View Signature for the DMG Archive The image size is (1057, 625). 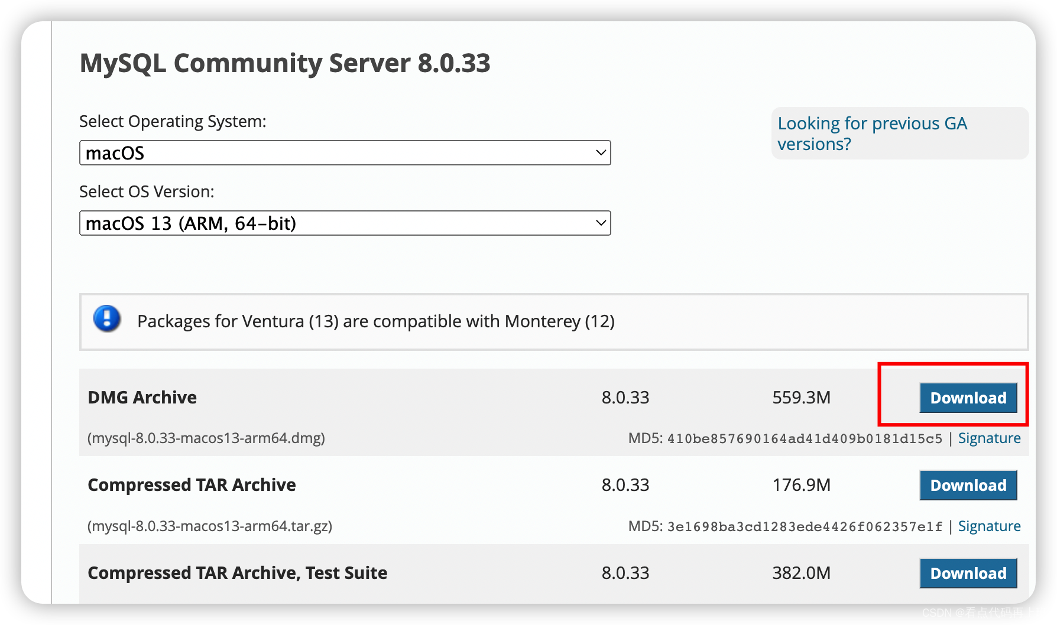pos(988,438)
